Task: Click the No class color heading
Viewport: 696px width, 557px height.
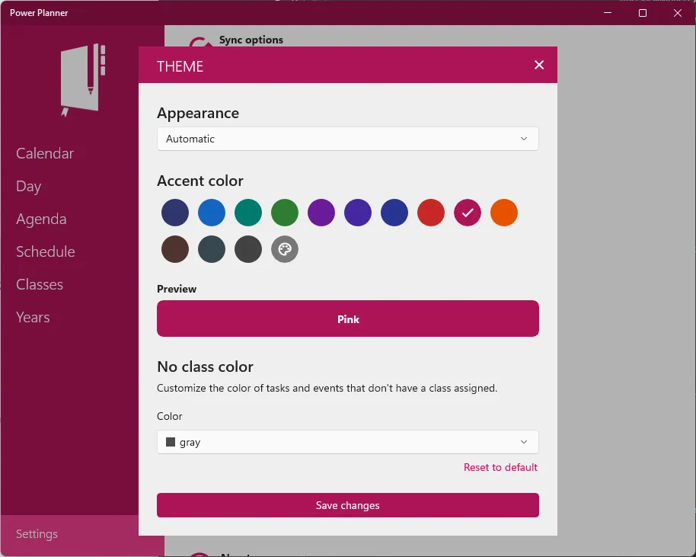Action: tap(205, 367)
